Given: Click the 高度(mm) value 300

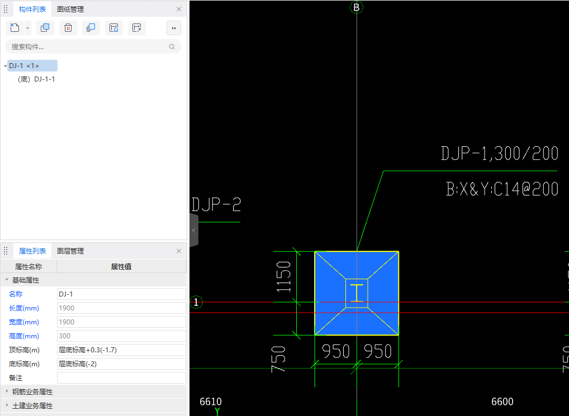Looking at the screenshot, I should [121, 336].
